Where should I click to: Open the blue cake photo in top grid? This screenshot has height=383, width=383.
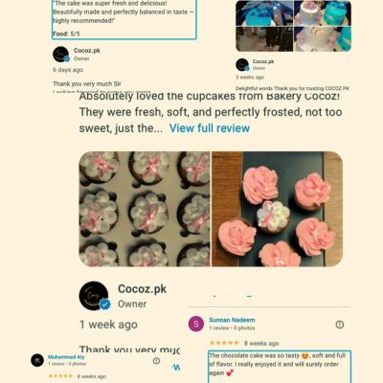click(x=264, y=13)
